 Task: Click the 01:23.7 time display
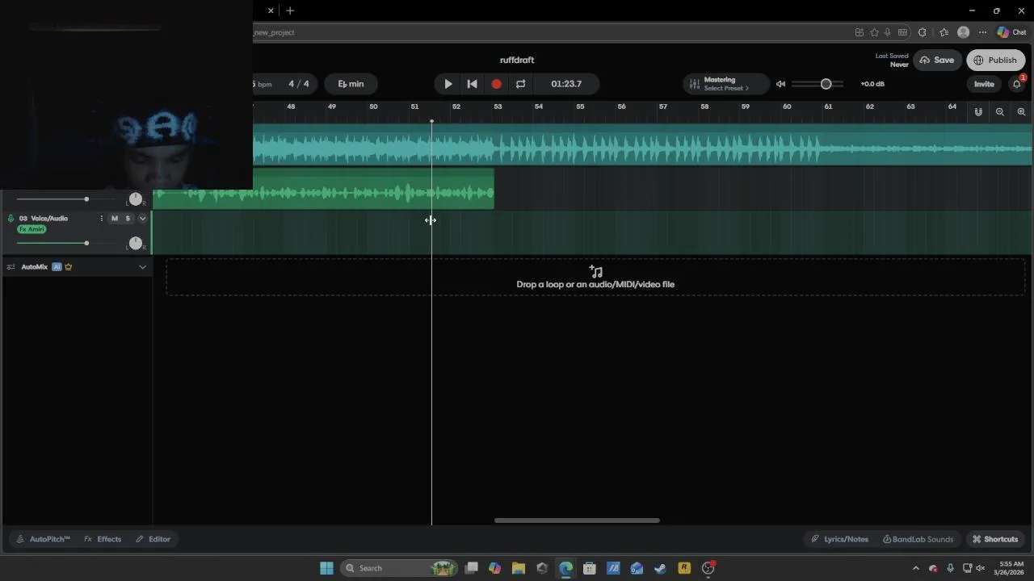566,84
